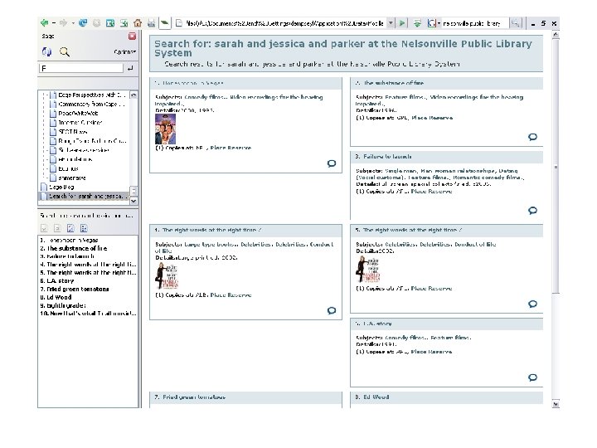This screenshot has height=448, width=597.
Task: Open the Back history dropdown arrow
Action: 54,23
